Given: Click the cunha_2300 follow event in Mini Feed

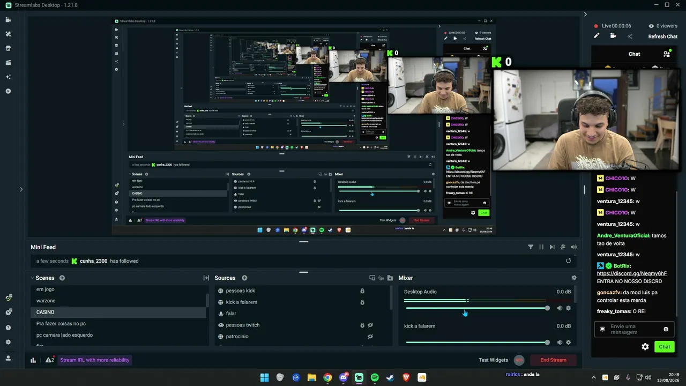Looking at the screenshot, I should coord(303,261).
